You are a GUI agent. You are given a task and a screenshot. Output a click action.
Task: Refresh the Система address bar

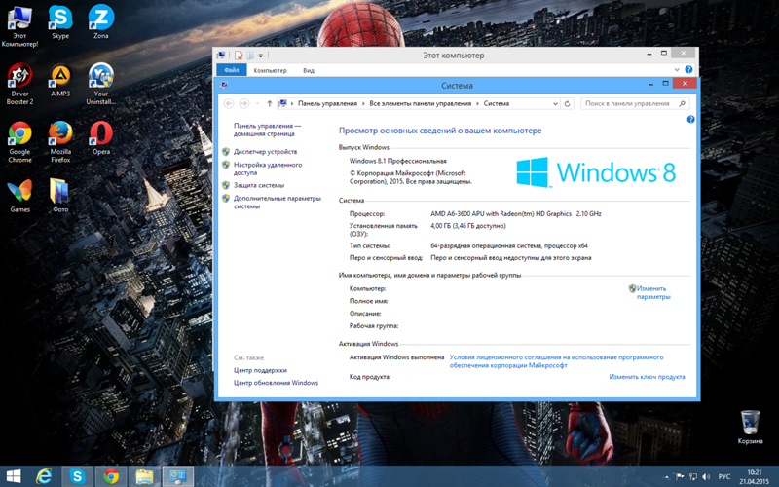568,103
